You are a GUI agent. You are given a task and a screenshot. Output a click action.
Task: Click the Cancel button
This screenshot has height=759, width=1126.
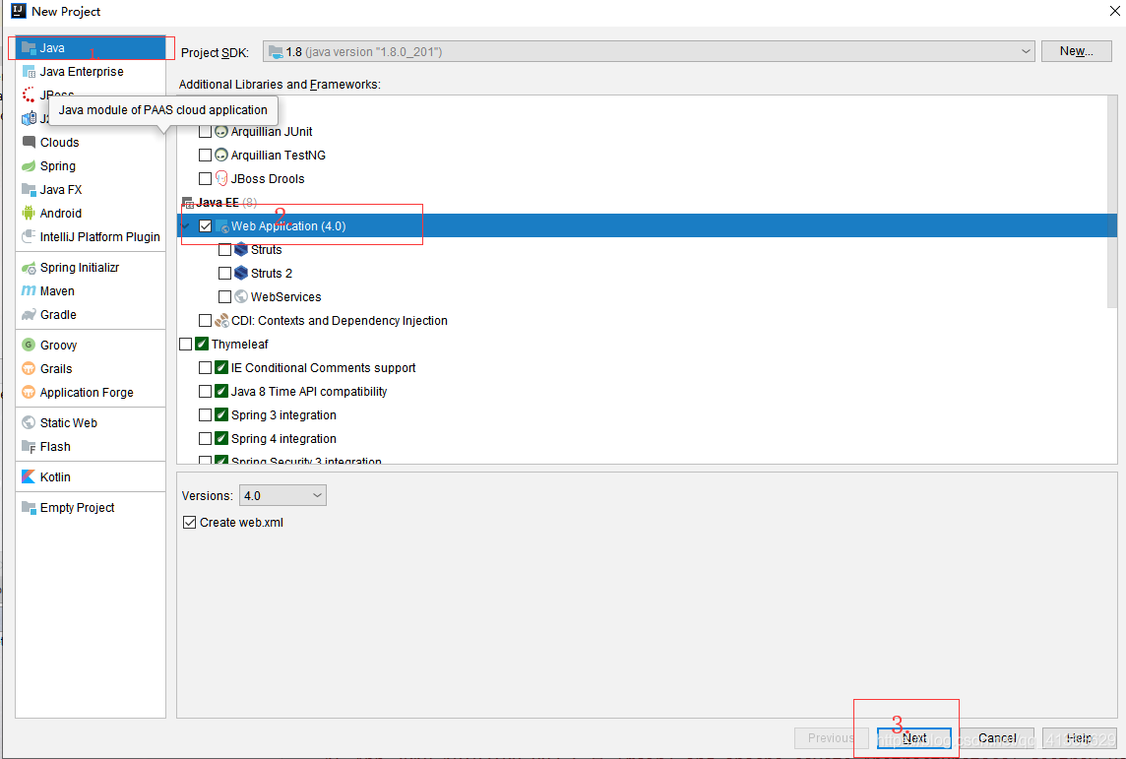997,738
